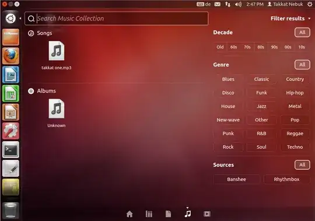Image resolution: width=315 pixels, height=221 pixels.
Task: Open the Takkat Nebuk user menu
Action: pos(285,4)
